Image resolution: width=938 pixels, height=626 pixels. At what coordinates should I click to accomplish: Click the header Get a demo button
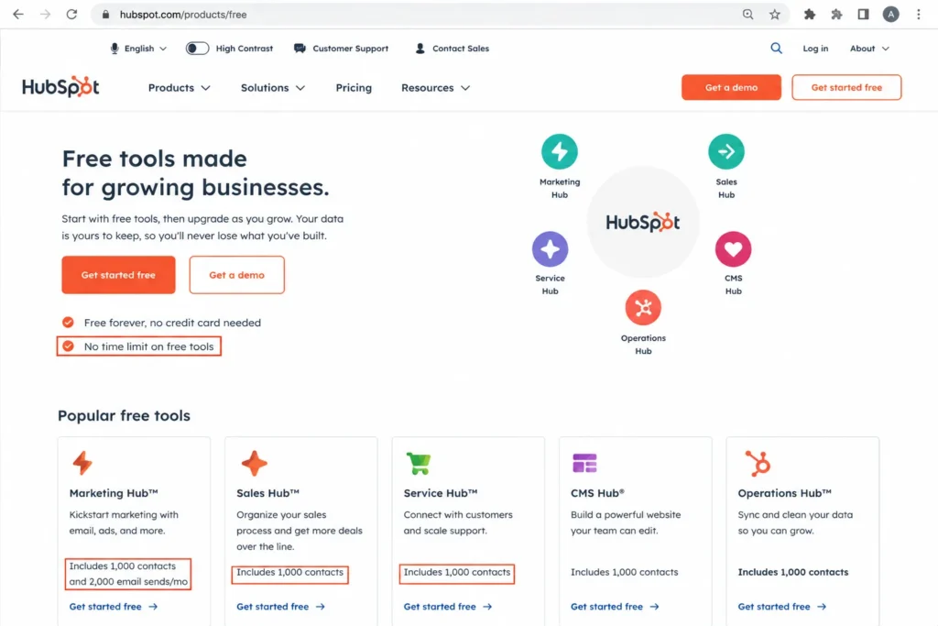tap(731, 87)
